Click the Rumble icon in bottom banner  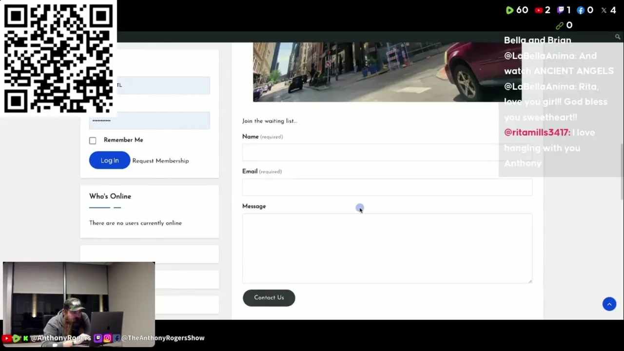click(x=17, y=338)
